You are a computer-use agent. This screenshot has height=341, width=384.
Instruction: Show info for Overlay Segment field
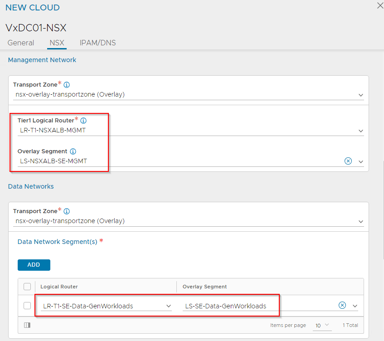tap(73, 151)
